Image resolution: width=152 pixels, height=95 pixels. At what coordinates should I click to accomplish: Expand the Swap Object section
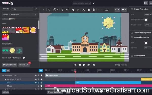point(132,56)
